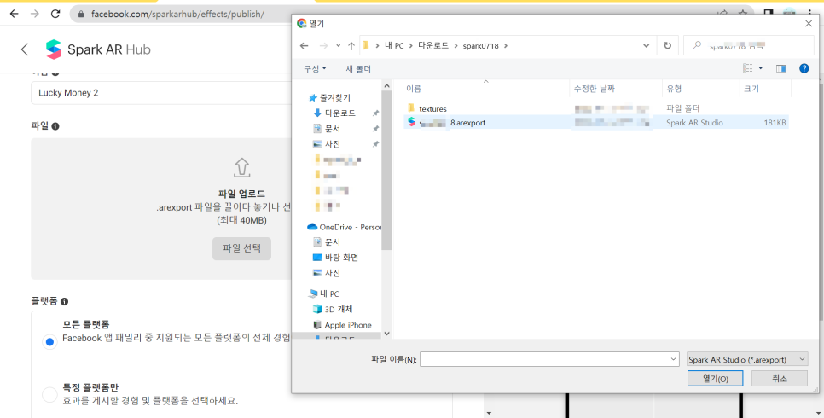824x418 pixels.
Task: Open the help icon in the file dialog
Action: 804,68
